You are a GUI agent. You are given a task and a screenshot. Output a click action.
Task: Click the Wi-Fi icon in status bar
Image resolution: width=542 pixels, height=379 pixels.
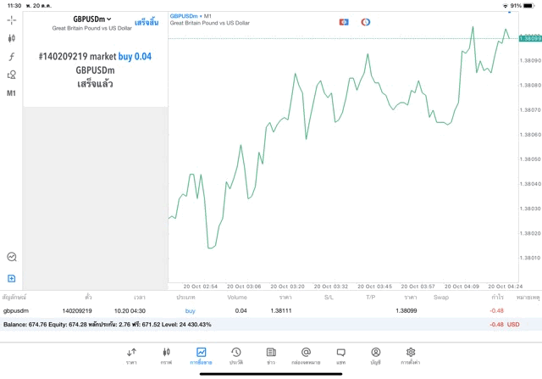tap(506, 6)
